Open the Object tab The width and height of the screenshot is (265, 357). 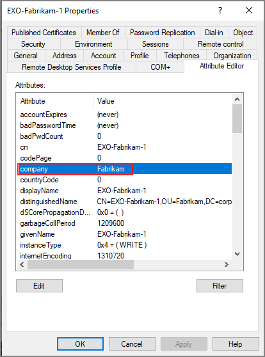point(243,33)
